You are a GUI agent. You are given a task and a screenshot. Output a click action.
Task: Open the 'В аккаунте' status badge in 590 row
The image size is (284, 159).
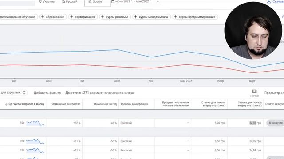point(275,123)
